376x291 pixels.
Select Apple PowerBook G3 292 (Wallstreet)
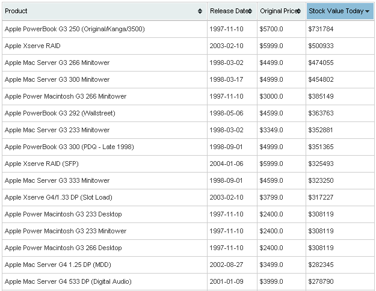tap(105, 113)
